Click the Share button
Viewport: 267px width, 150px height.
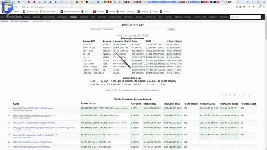pyautogui.click(x=120, y=35)
